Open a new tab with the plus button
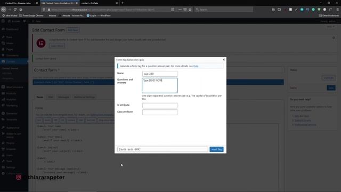The image size is (341, 192). (x=123, y=3)
